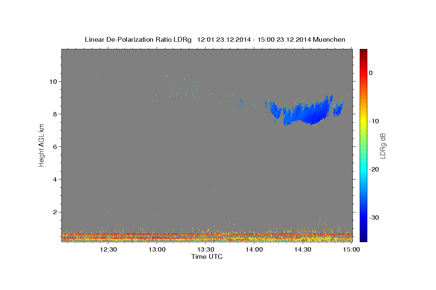Click the dark red top of the colorbar
Screen dimensions: 436x290
coord(363,52)
